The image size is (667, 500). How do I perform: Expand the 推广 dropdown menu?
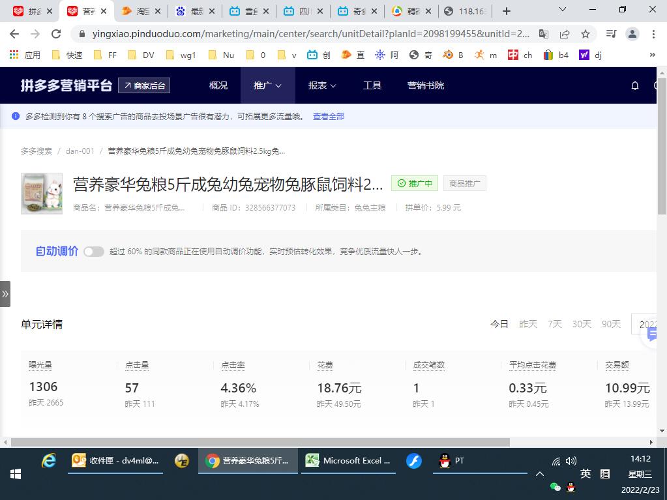tap(267, 85)
